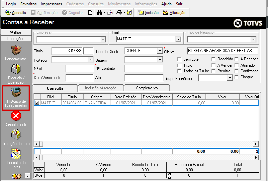Open the Impressoras menu
The height and width of the screenshot is (181, 268).
51,4
